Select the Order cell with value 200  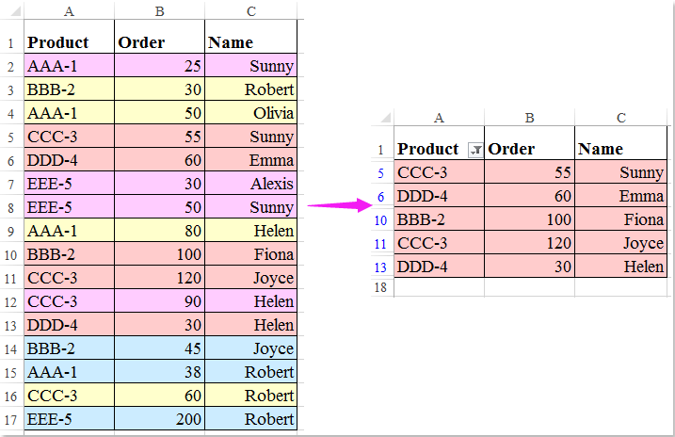159,419
